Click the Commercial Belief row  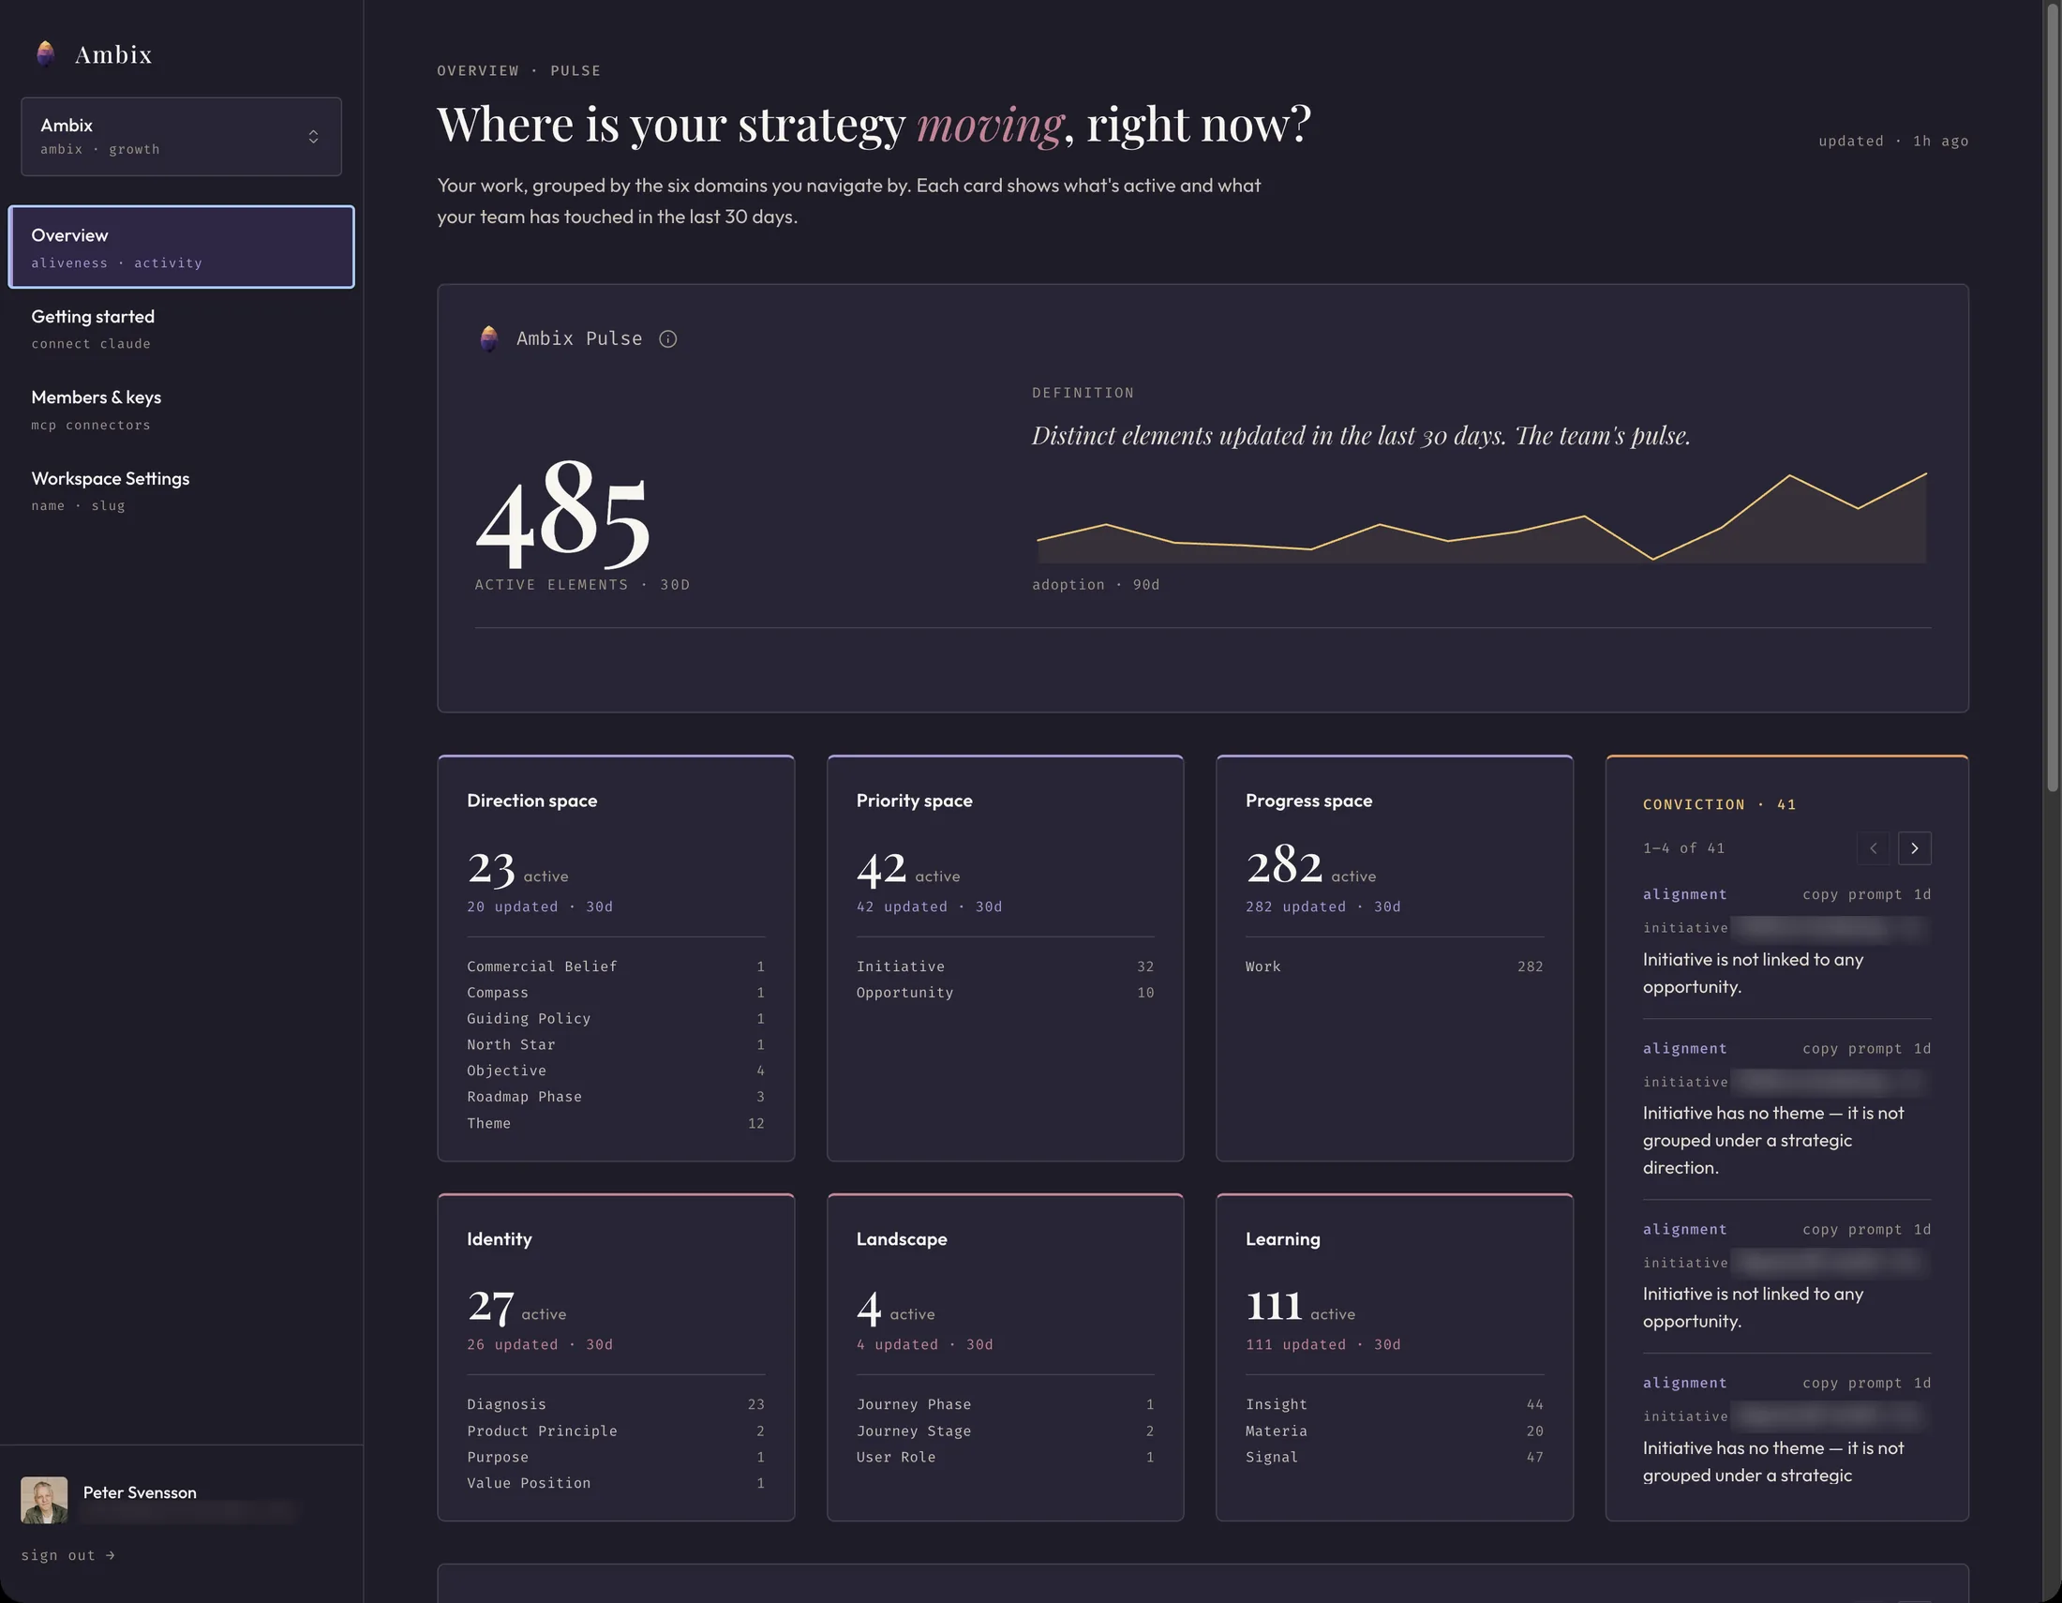click(x=616, y=966)
